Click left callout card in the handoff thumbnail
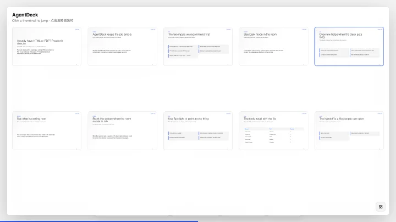 (x=334, y=135)
